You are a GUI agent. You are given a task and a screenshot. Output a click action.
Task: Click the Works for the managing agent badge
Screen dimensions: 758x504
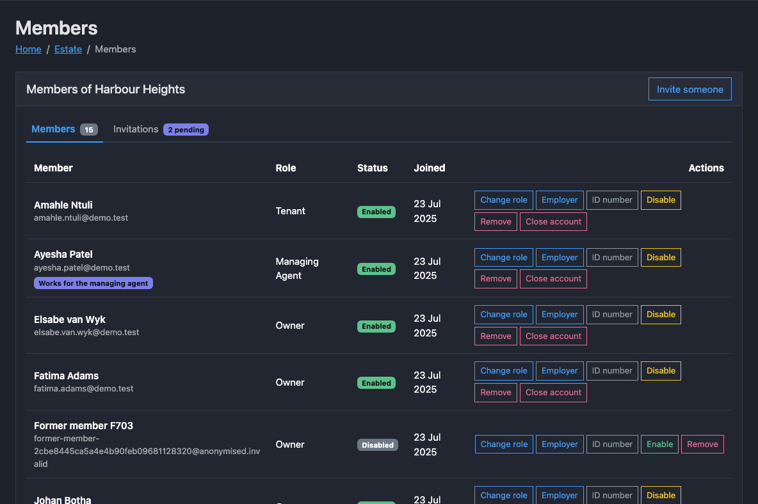[x=93, y=283]
